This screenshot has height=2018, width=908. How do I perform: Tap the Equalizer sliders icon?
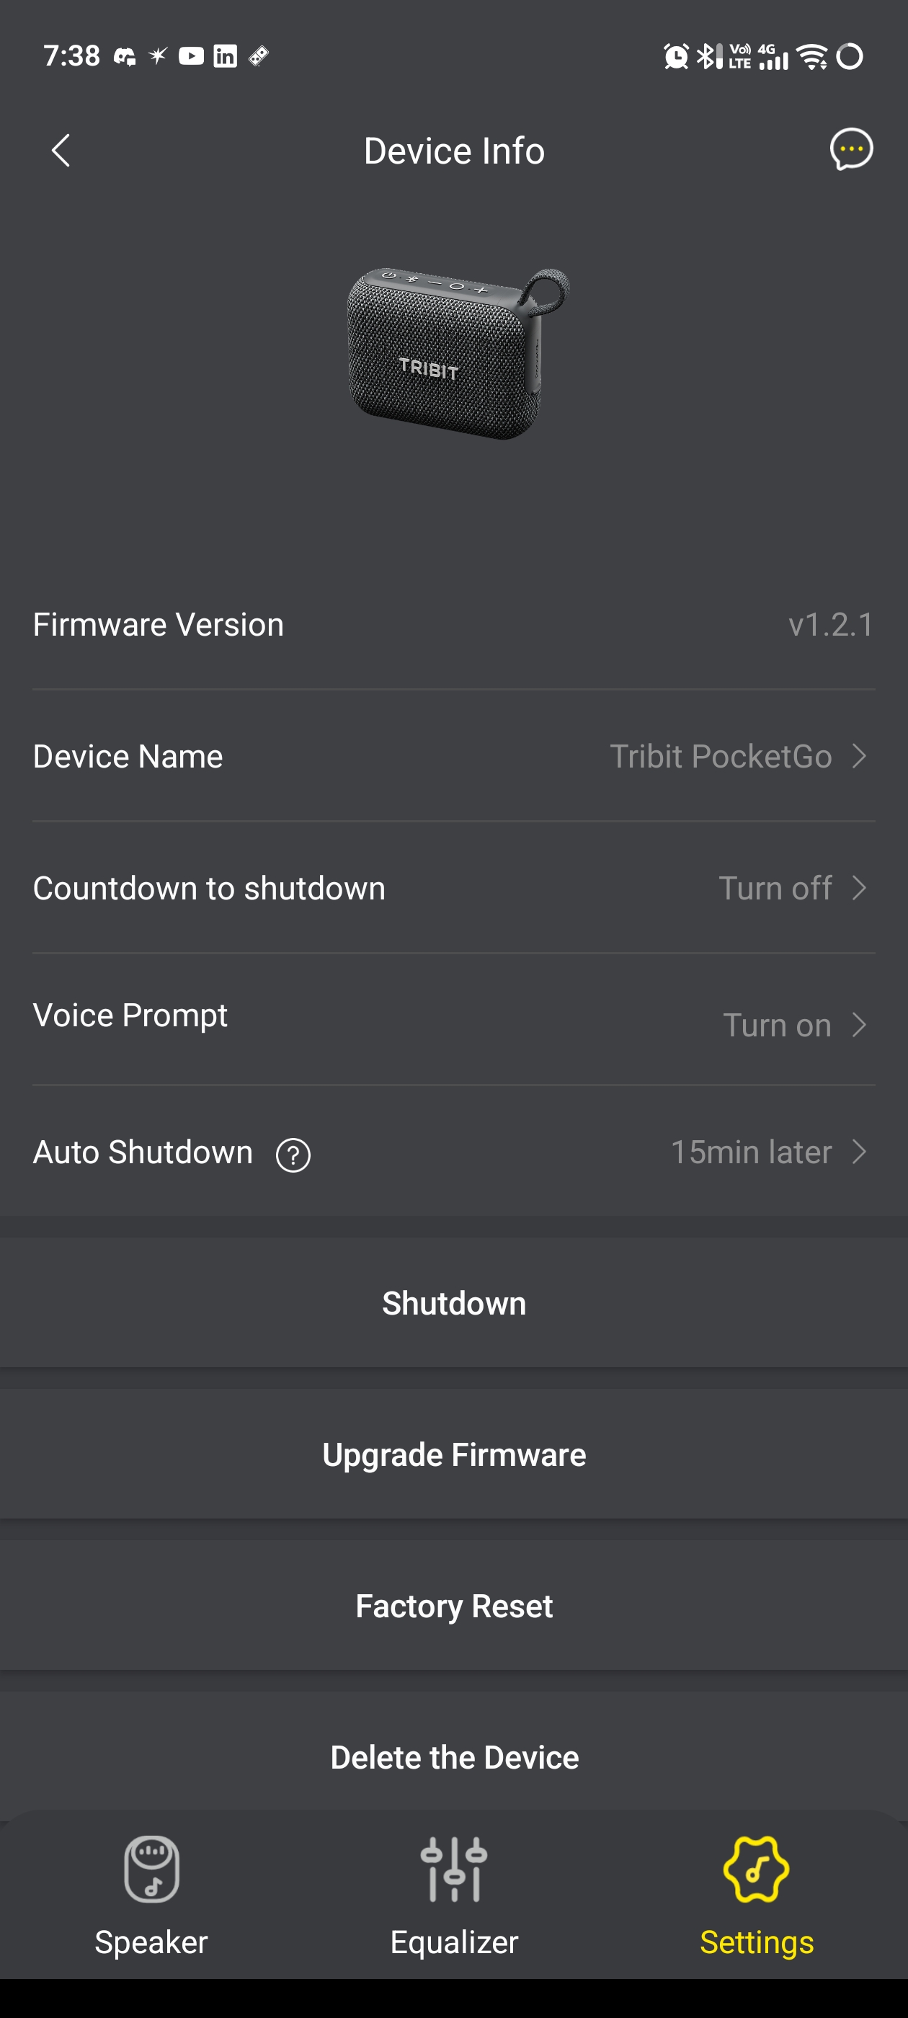453,1869
